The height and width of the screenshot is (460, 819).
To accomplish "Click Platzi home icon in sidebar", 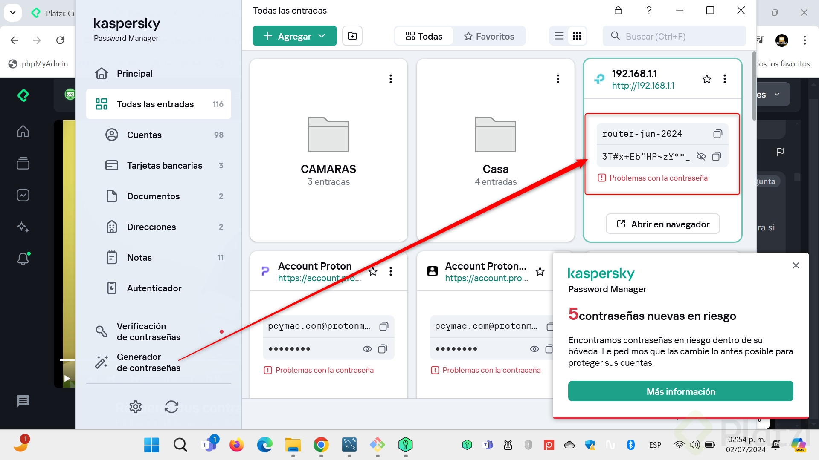I will (x=23, y=131).
